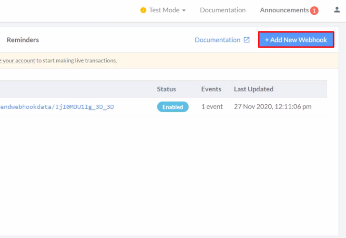Click the live transactions notice banner
This screenshot has width=346, height=238.
[191, 60]
